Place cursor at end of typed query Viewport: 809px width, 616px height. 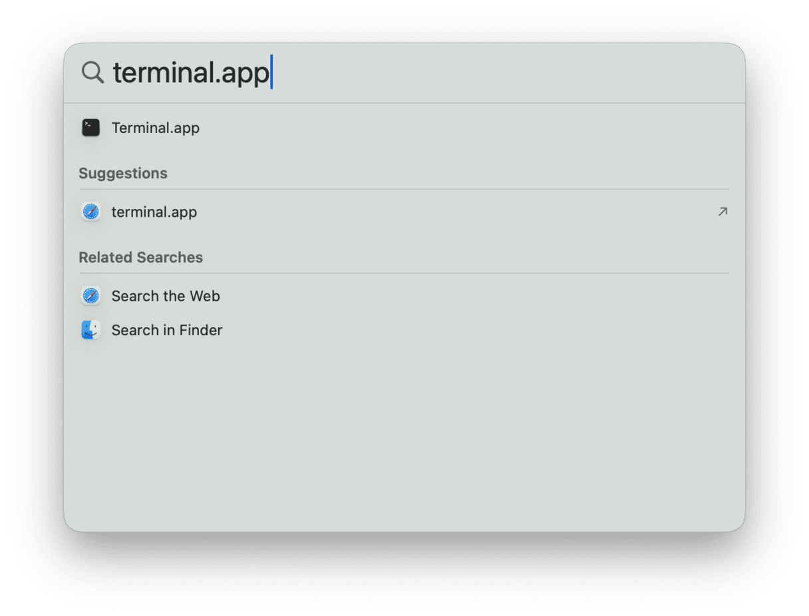[270, 73]
